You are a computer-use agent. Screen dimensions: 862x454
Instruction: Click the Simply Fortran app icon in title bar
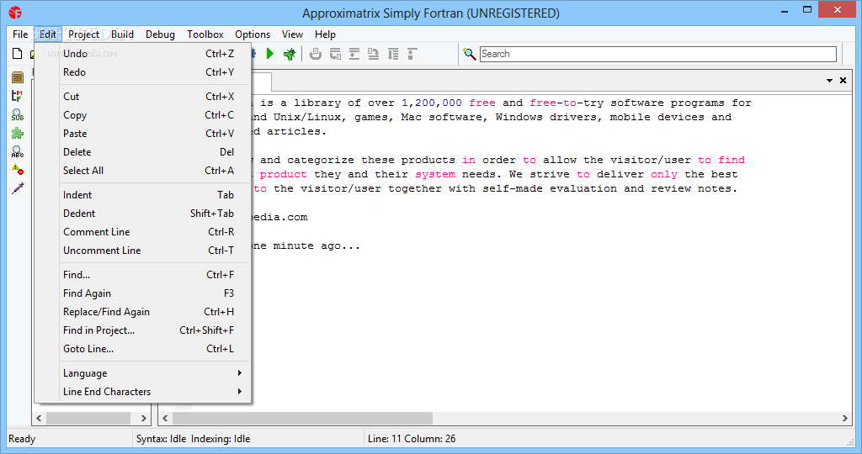[x=15, y=12]
